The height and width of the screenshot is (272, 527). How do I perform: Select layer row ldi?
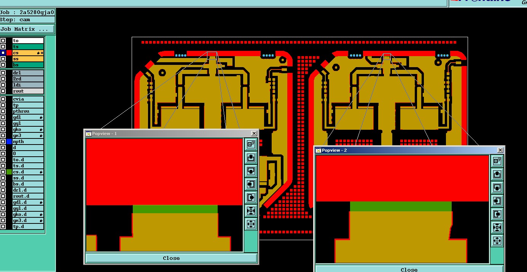click(x=28, y=85)
